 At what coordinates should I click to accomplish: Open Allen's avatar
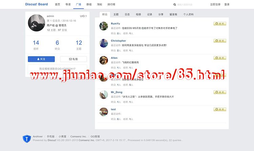[104, 60]
